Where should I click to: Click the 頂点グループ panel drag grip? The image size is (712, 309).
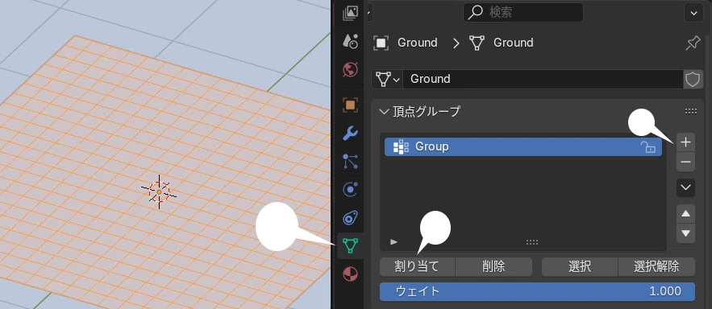pos(691,112)
